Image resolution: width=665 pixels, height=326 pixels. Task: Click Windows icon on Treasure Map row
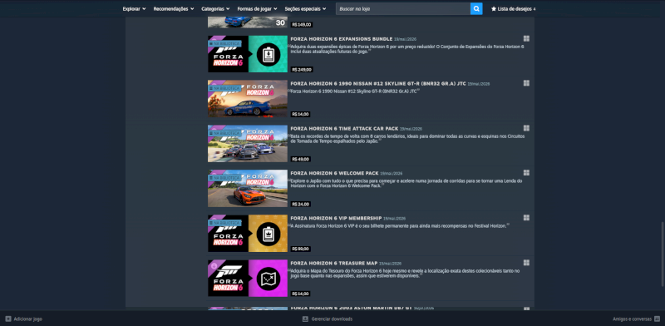pos(526,263)
